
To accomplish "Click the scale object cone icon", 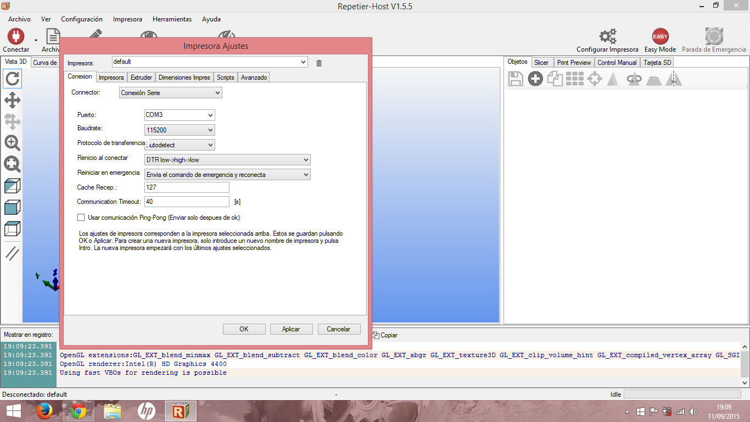I will (613, 79).
